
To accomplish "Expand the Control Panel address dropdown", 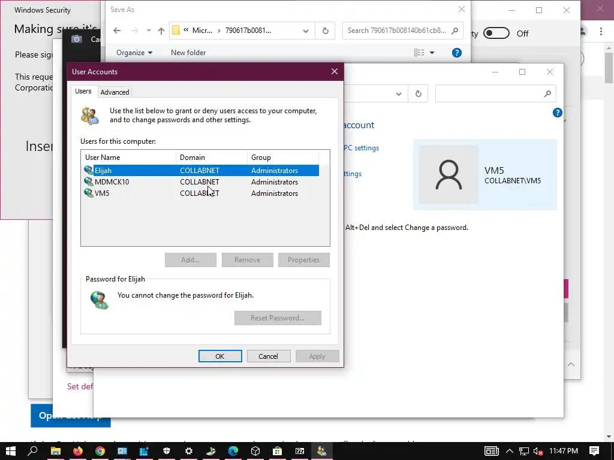I will [399, 94].
